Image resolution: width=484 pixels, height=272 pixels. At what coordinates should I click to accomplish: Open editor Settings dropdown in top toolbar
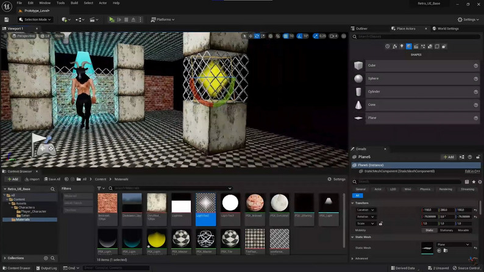[x=468, y=20]
